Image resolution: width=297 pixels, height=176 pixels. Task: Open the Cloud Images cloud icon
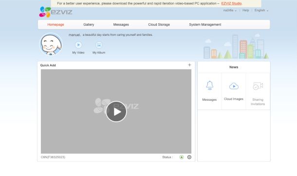coord(234,86)
